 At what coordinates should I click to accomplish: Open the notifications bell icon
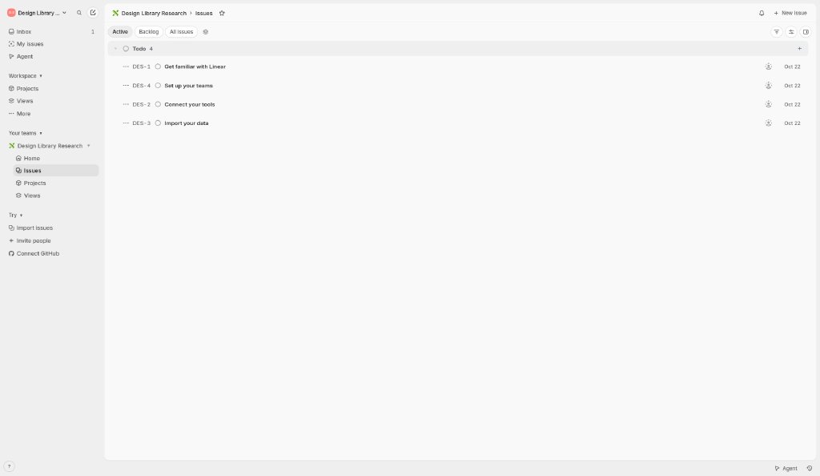coord(762,13)
